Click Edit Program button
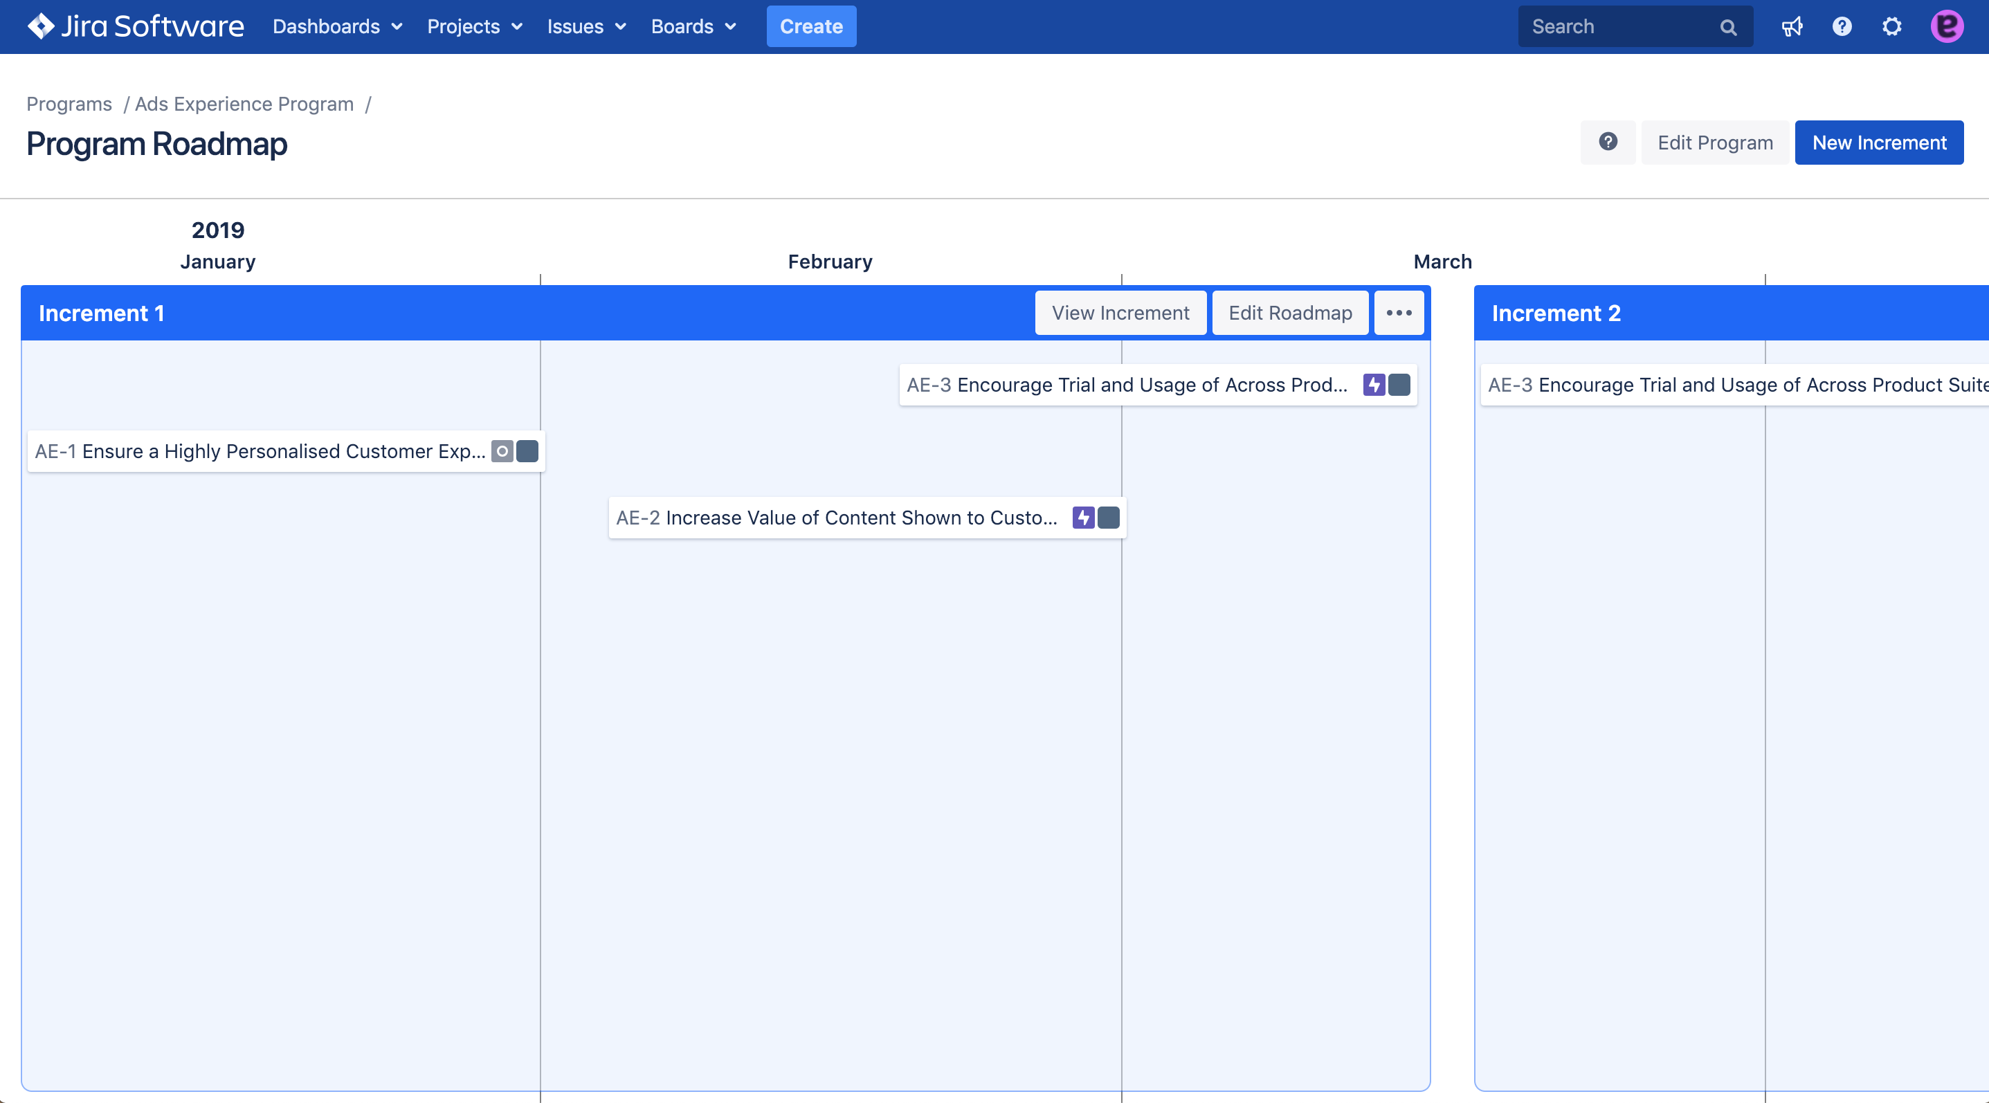The image size is (1989, 1103). pos(1715,142)
